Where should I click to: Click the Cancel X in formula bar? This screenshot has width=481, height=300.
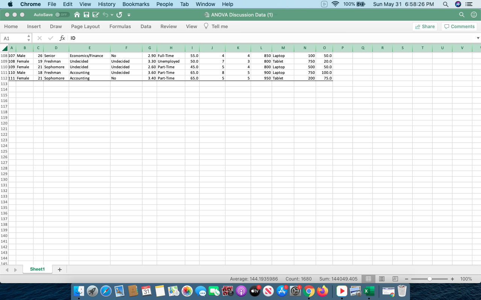(x=39, y=38)
